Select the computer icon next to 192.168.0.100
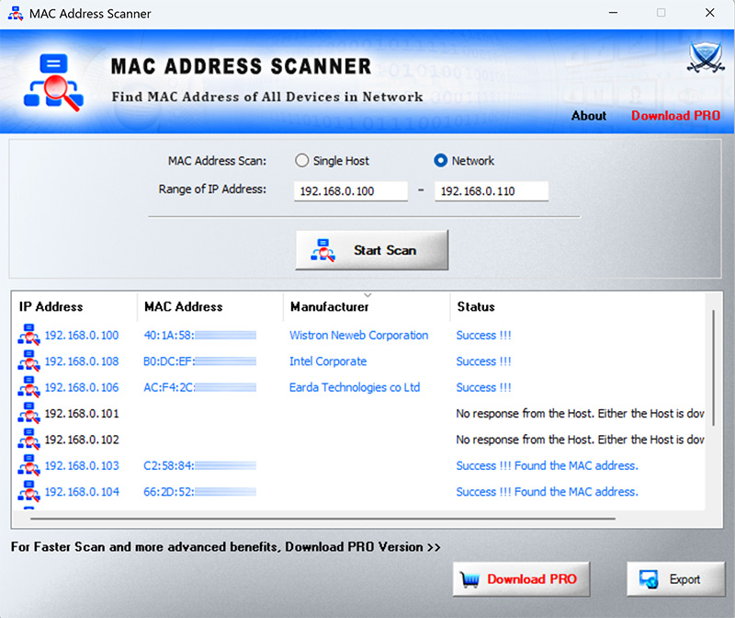Image resolution: width=735 pixels, height=618 pixels. pos(28,337)
